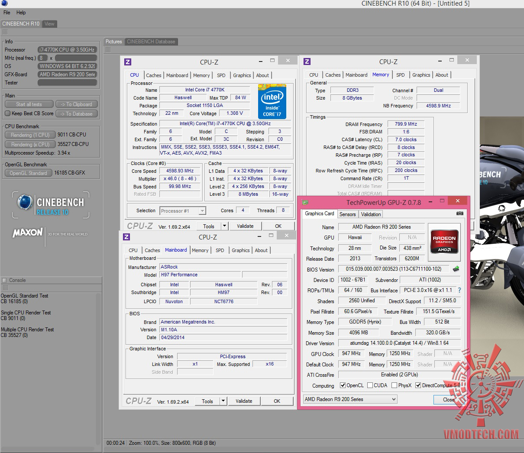
Task: Click the CPU-Z Z icon in the Memory window title bar
Action: 307,62
